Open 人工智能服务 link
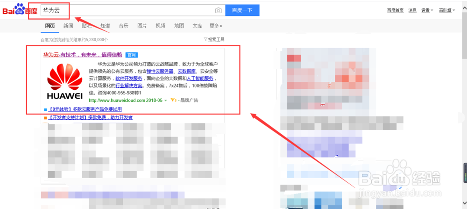The image size is (467, 209). point(200,79)
